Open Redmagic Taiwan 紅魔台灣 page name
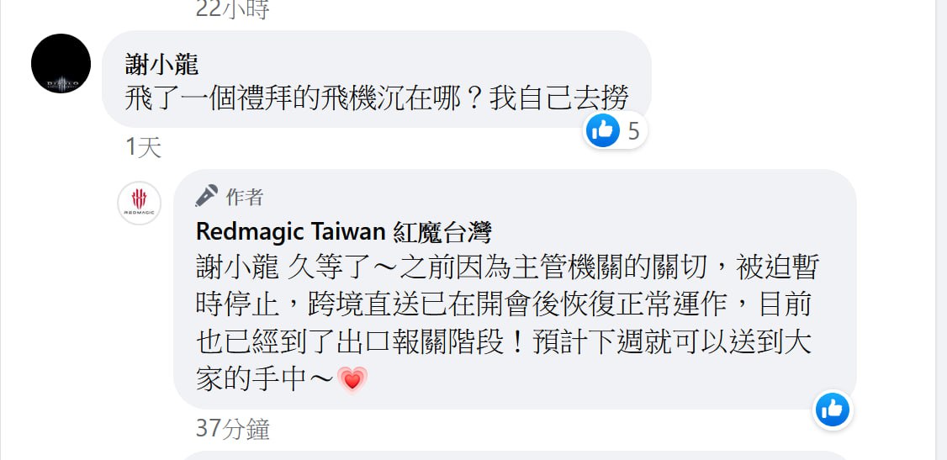The image size is (947, 460). [344, 232]
